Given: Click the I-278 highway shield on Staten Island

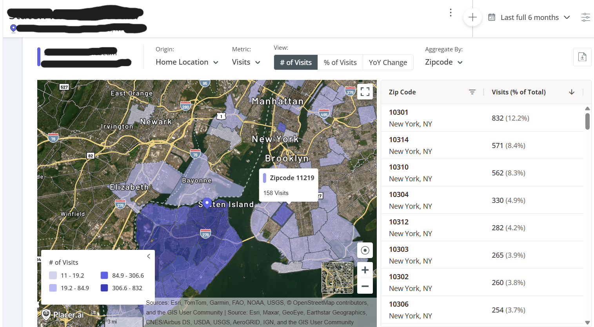Looking at the screenshot, I should [x=205, y=234].
